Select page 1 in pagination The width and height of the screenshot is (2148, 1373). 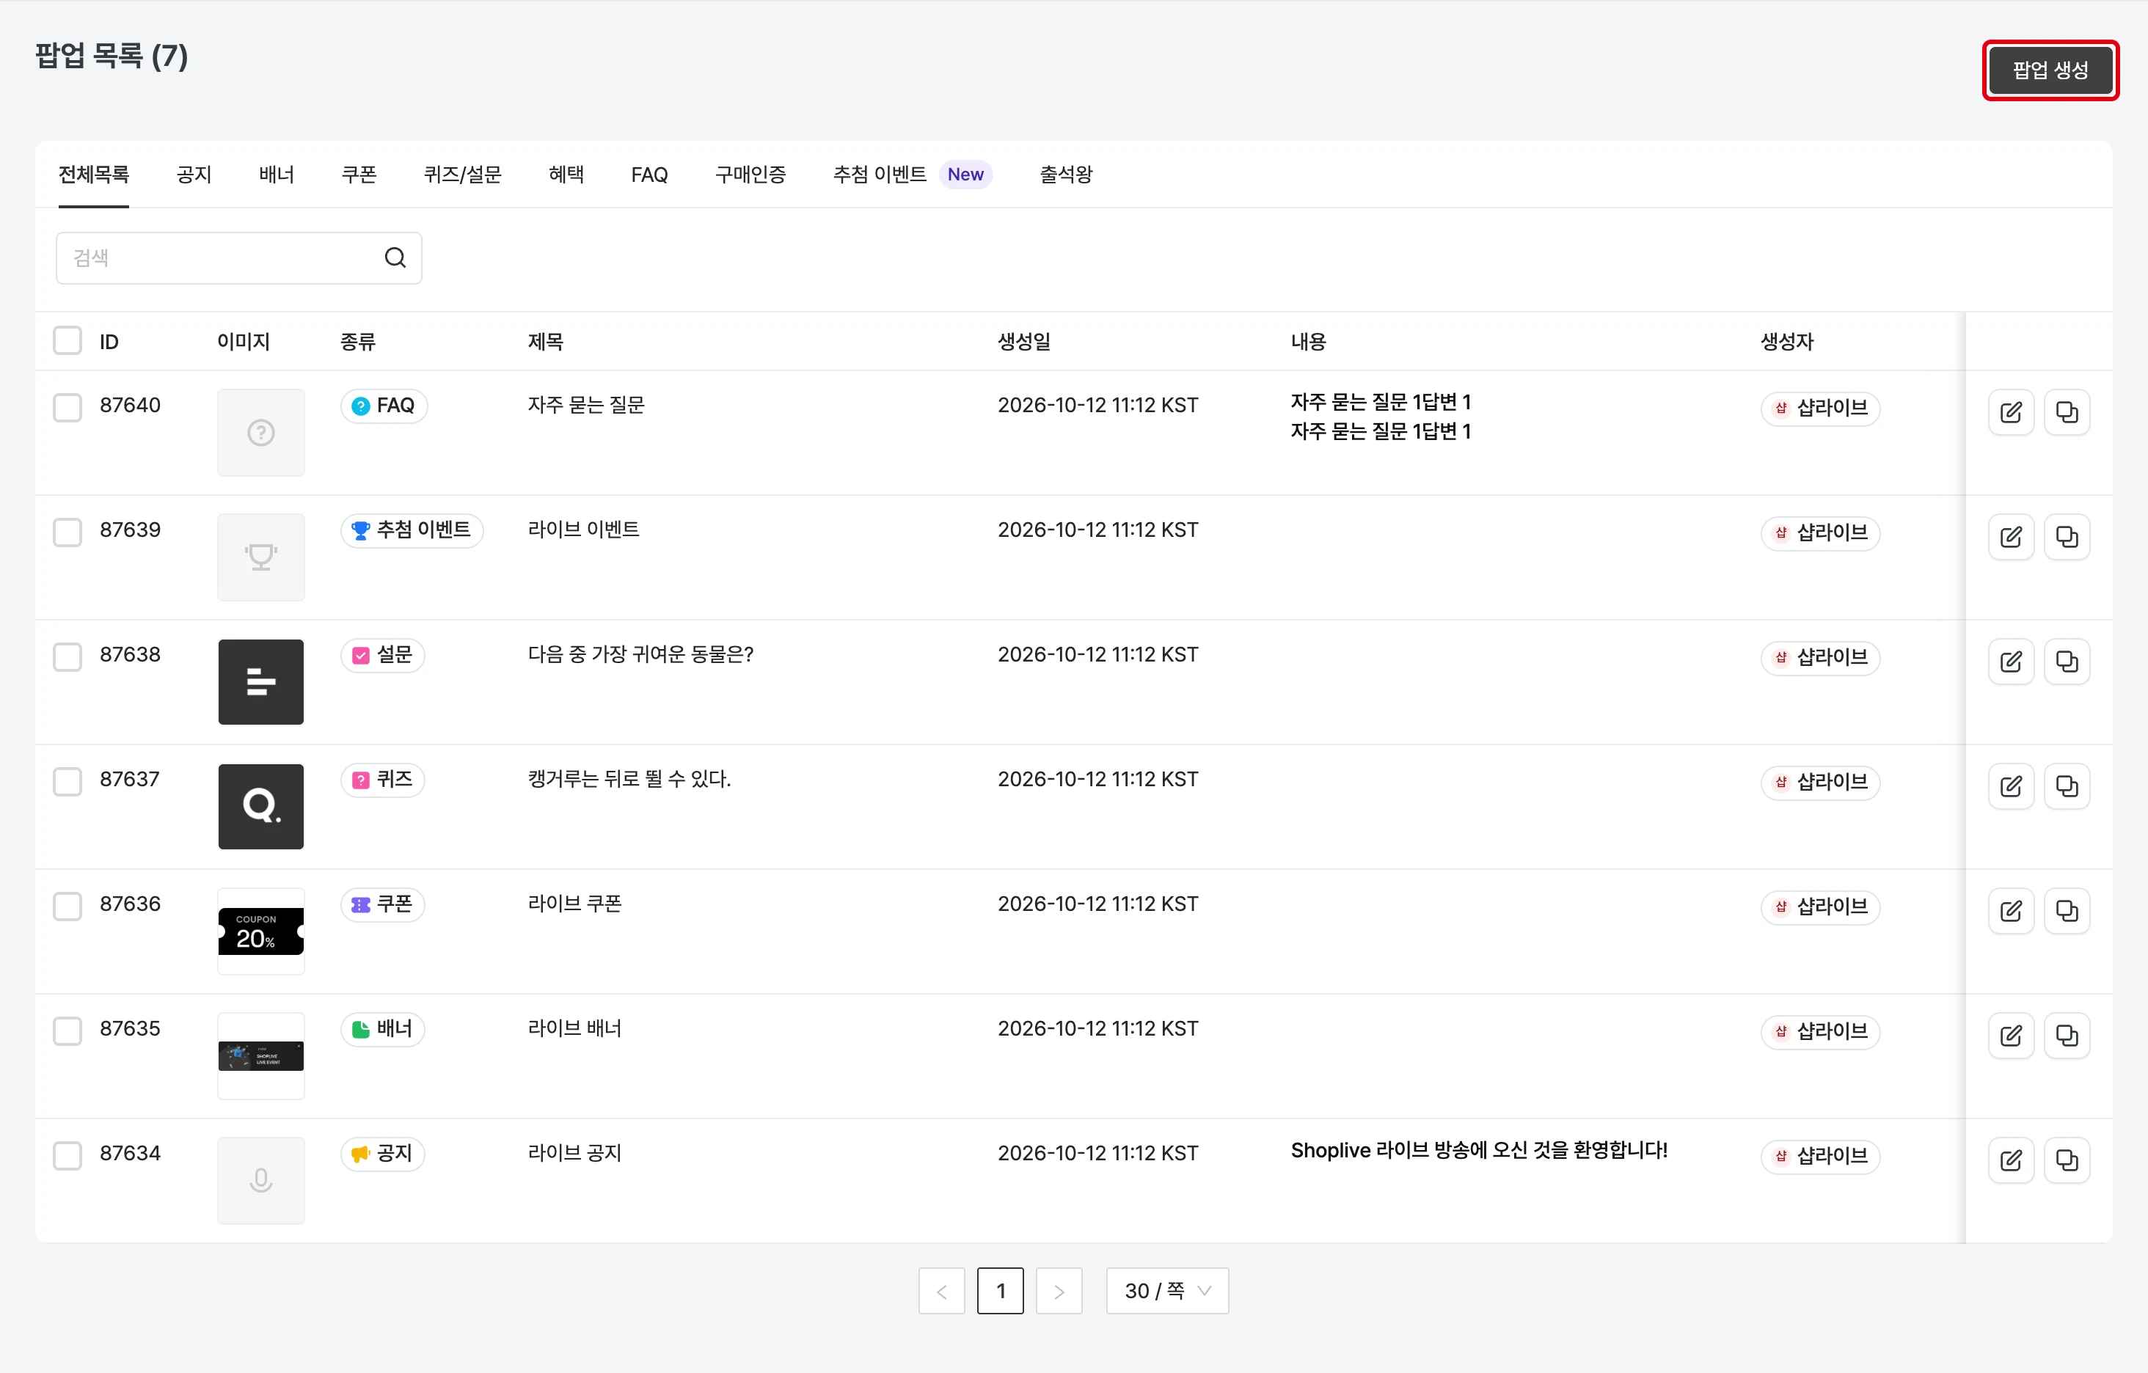click(1000, 1291)
